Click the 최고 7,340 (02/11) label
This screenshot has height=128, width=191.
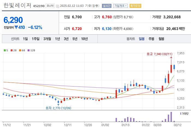pos(160,54)
